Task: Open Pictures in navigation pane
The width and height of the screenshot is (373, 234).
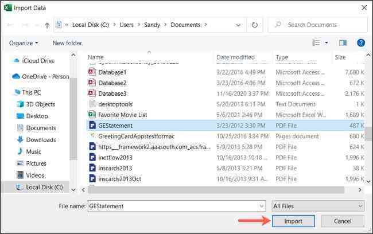Action: click(x=32, y=163)
